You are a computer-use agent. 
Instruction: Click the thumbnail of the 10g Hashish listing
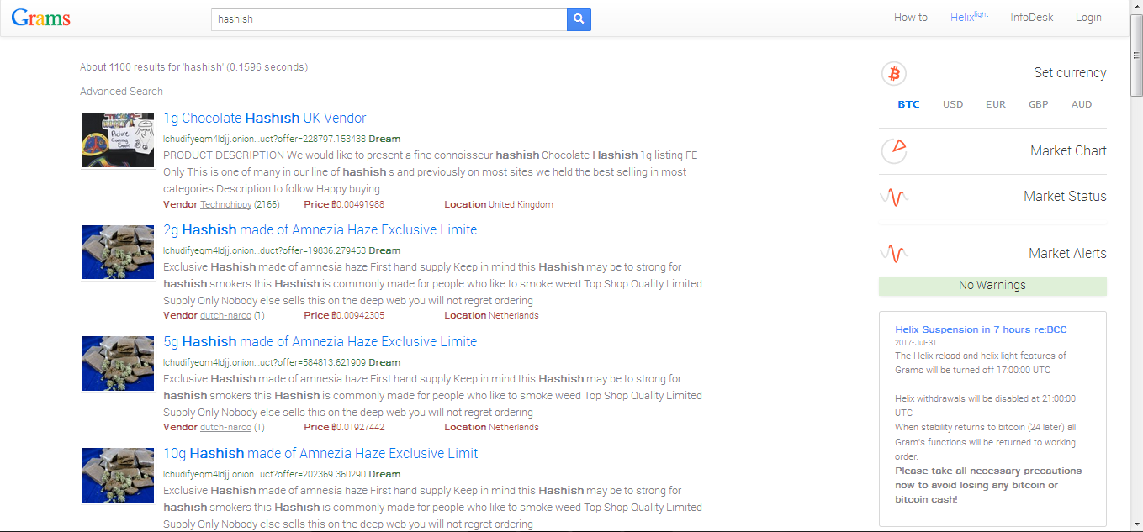119,476
